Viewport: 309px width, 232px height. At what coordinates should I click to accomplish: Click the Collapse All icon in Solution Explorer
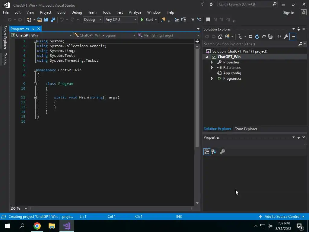(264, 37)
